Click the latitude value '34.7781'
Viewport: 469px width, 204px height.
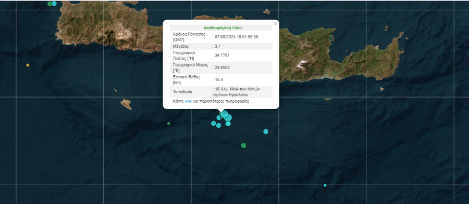222,56
